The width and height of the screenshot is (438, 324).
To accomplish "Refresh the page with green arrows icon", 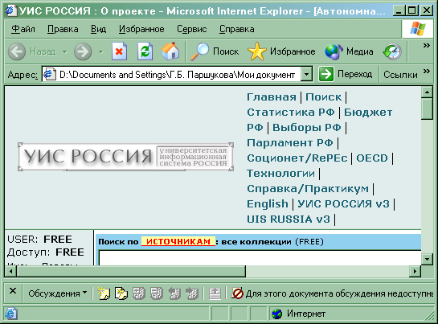I will click(x=145, y=51).
